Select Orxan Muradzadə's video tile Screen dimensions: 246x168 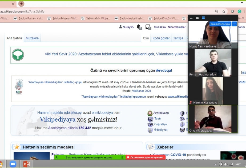point(213,119)
